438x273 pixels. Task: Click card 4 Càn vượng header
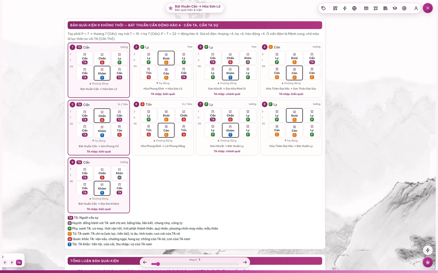[291, 47]
